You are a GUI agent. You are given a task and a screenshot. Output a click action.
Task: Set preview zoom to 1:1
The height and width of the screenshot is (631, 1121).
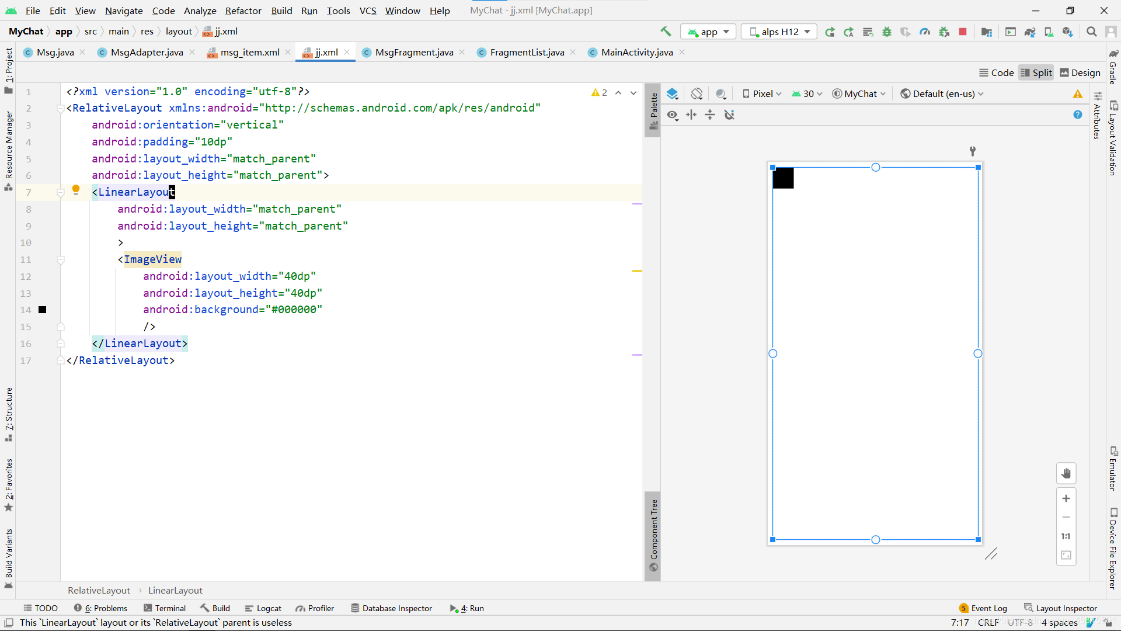pyautogui.click(x=1066, y=536)
